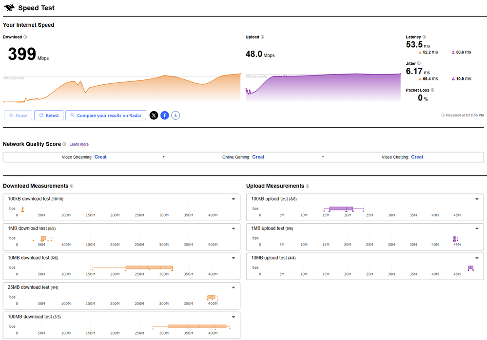Open the Latency info icon
The height and width of the screenshot is (340, 487).
(x=424, y=37)
